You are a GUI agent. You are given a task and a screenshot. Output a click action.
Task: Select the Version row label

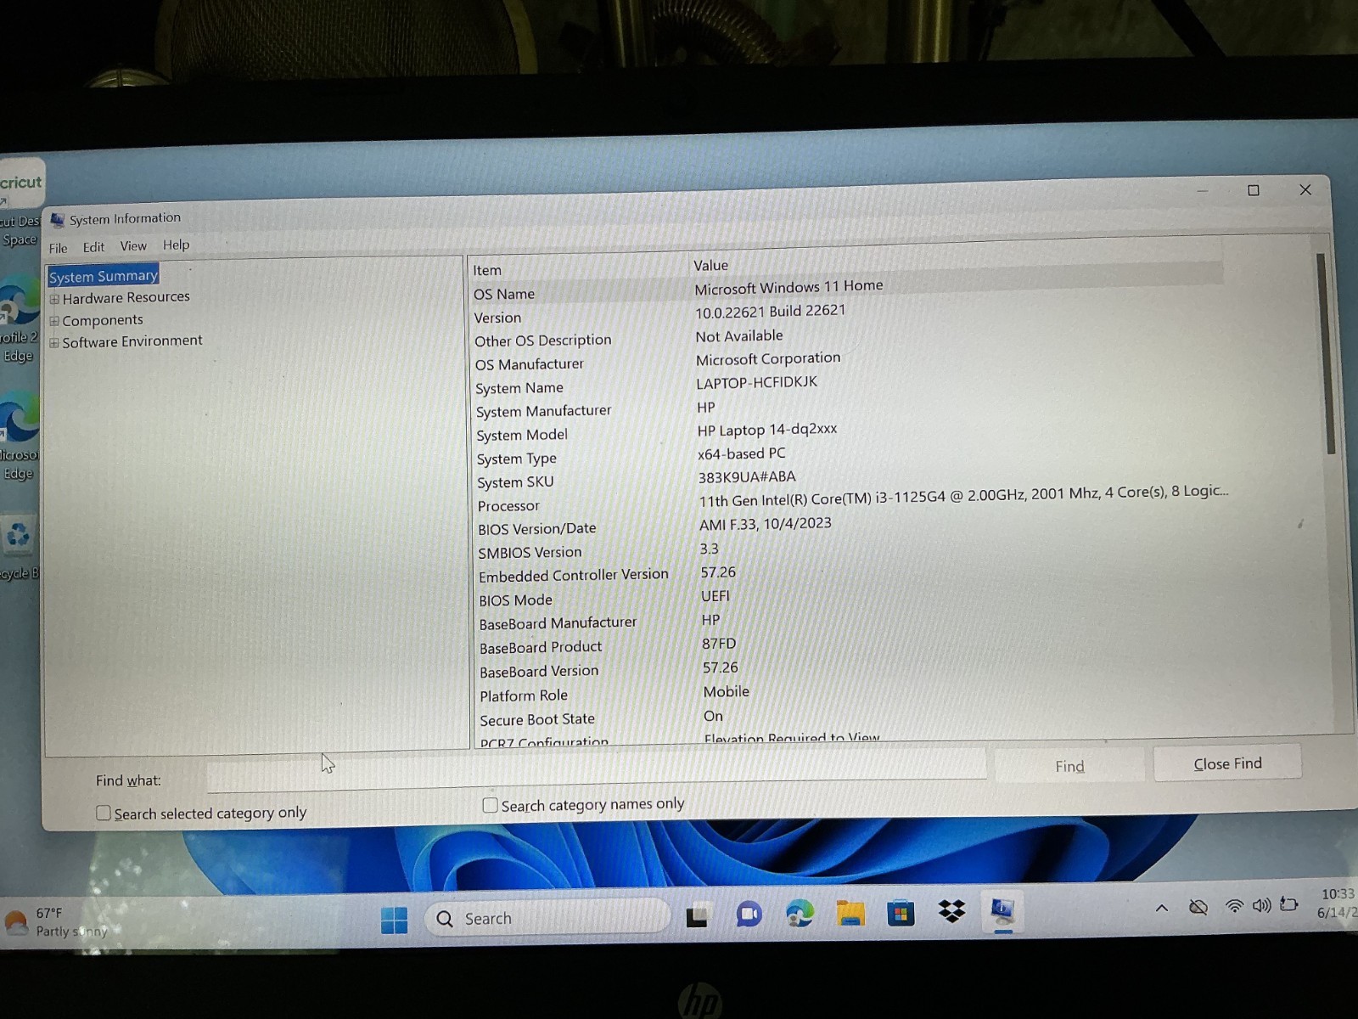497,318
